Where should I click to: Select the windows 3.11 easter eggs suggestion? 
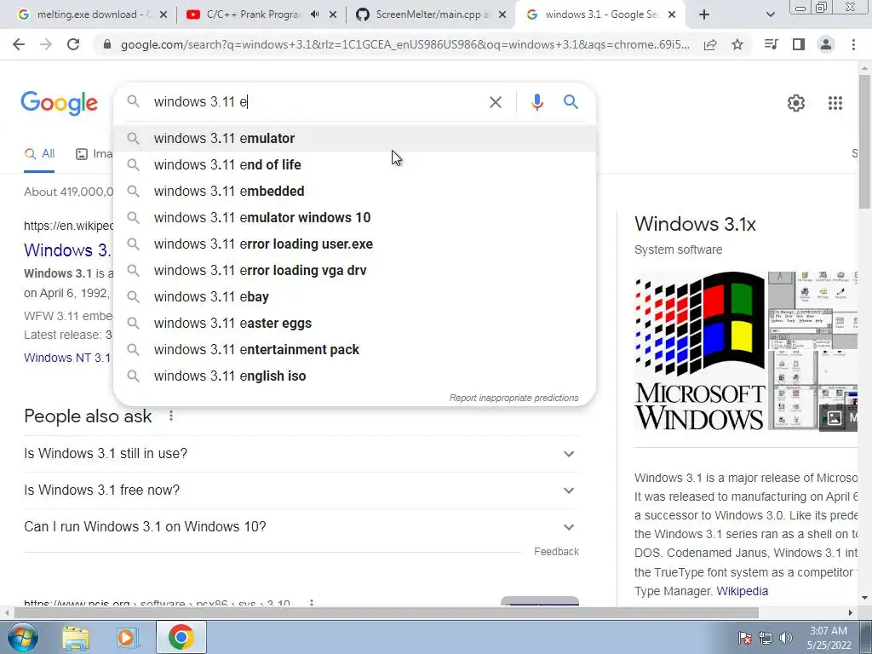click(354, 323)
